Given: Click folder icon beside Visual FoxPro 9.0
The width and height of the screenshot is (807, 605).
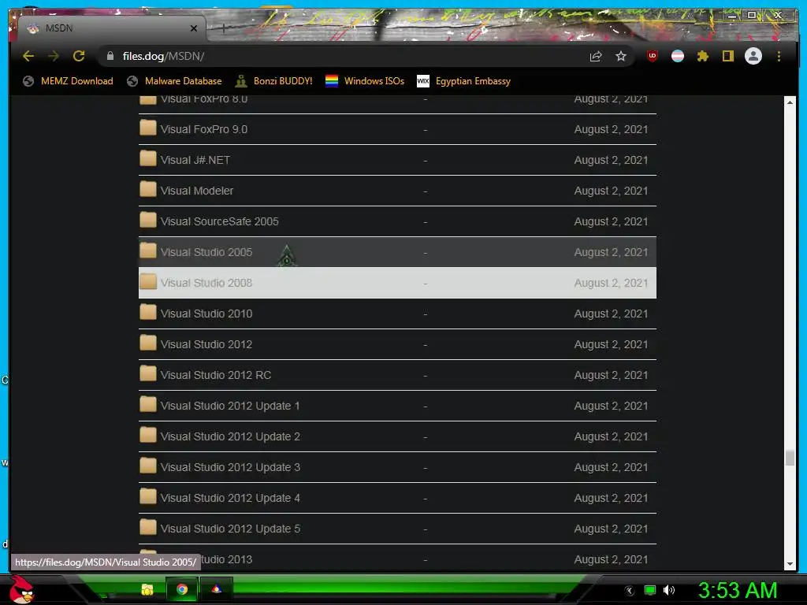Looking at the screenshot, I should 147,128.
